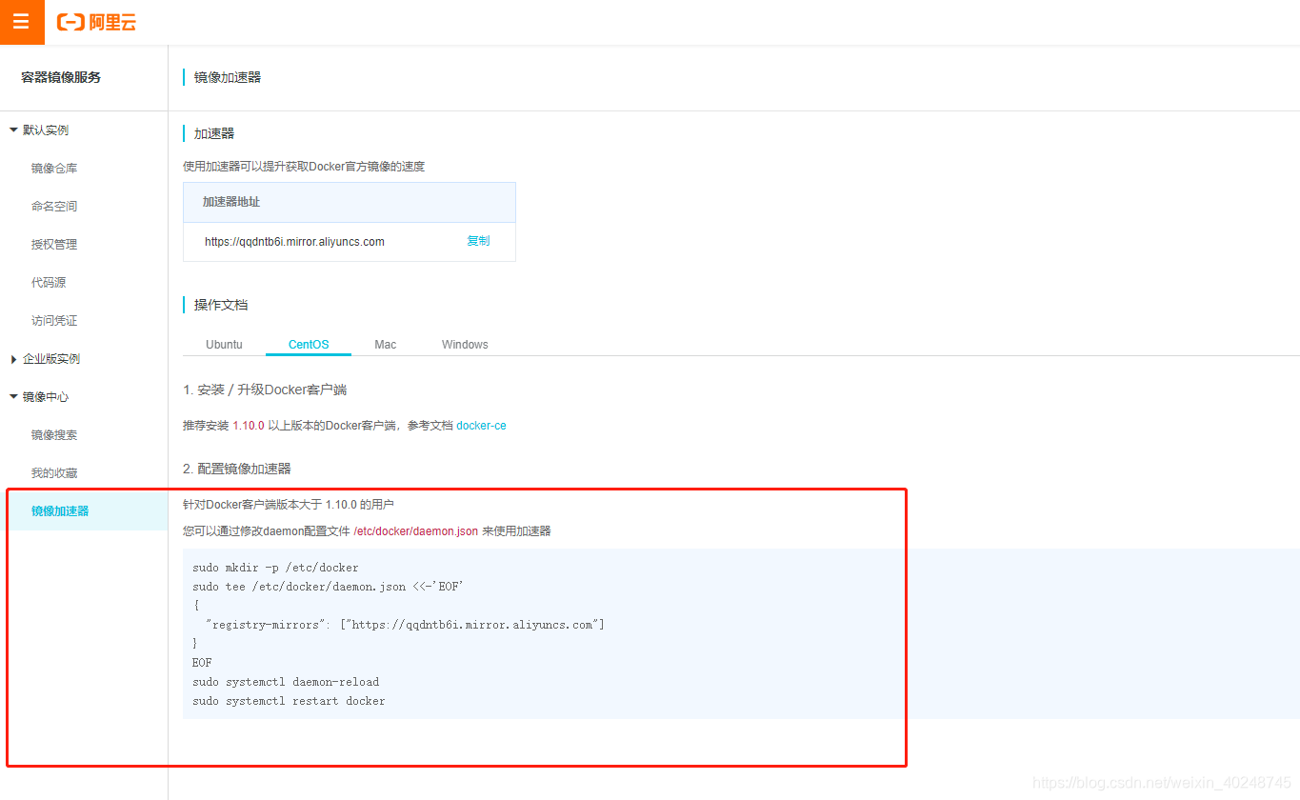Switch to the Mac tab
Screen dimensions: 1300x800
point(385,345)
